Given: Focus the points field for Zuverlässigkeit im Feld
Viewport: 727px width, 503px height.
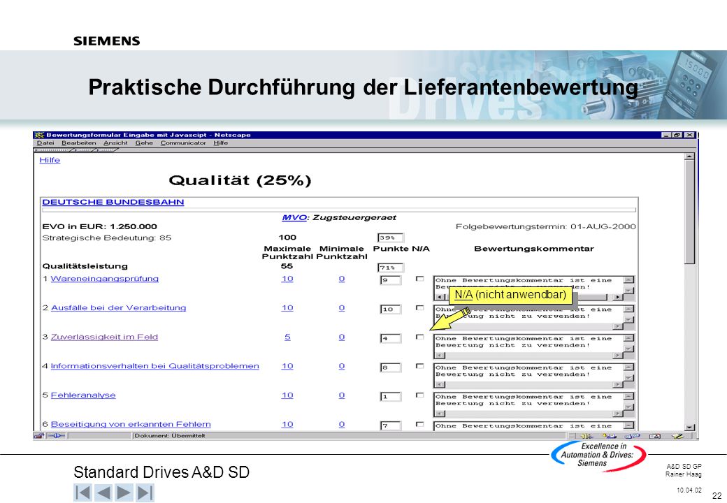Looking at the screenshot, I should 390,339.
